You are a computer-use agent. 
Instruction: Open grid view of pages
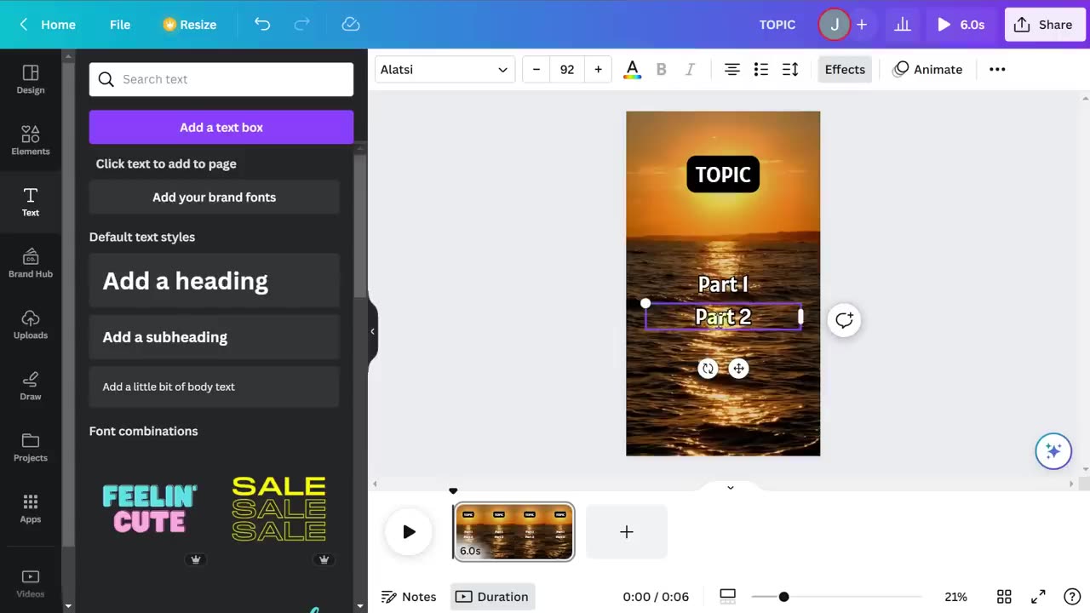(x=1004, y=597)
